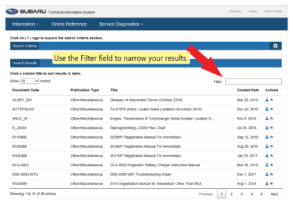
Task: Expand the Search Criteria section with plus icon
Action: click(x=275, y=46)
